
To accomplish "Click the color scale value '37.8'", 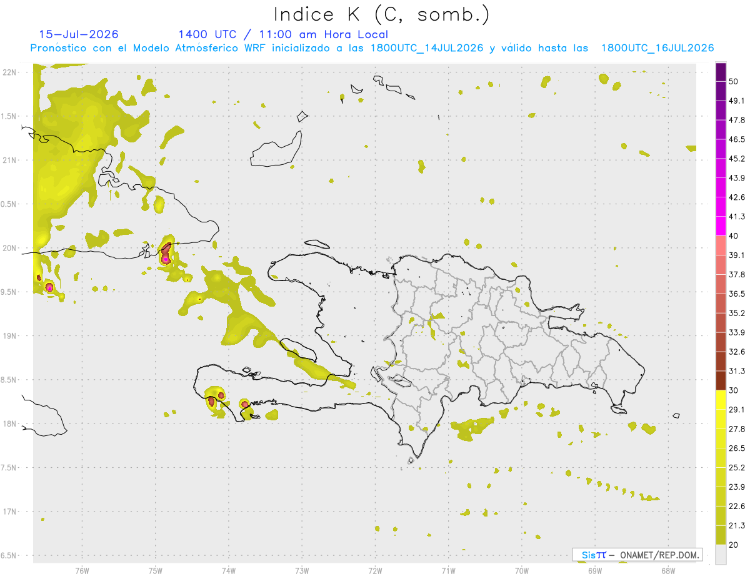I will coord(736,274).
